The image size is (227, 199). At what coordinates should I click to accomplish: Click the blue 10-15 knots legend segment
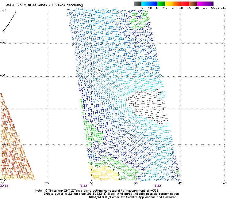pyautogui.click(x=153, y=4)
